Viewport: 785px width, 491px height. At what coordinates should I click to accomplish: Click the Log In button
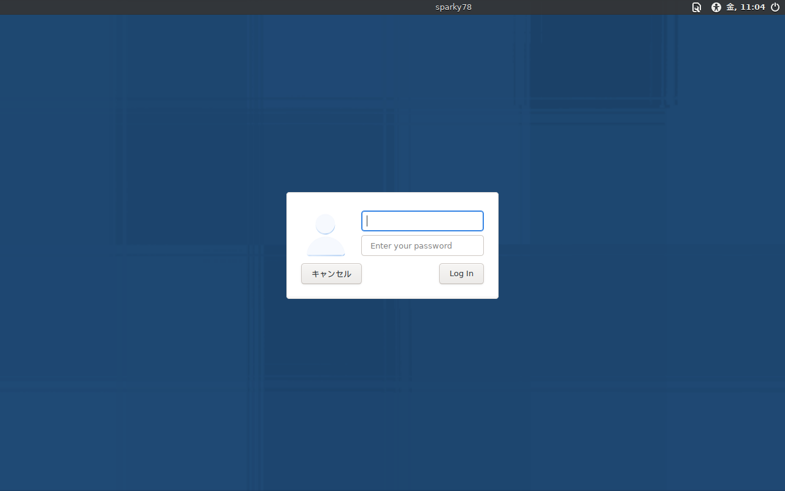click(461, 274)
